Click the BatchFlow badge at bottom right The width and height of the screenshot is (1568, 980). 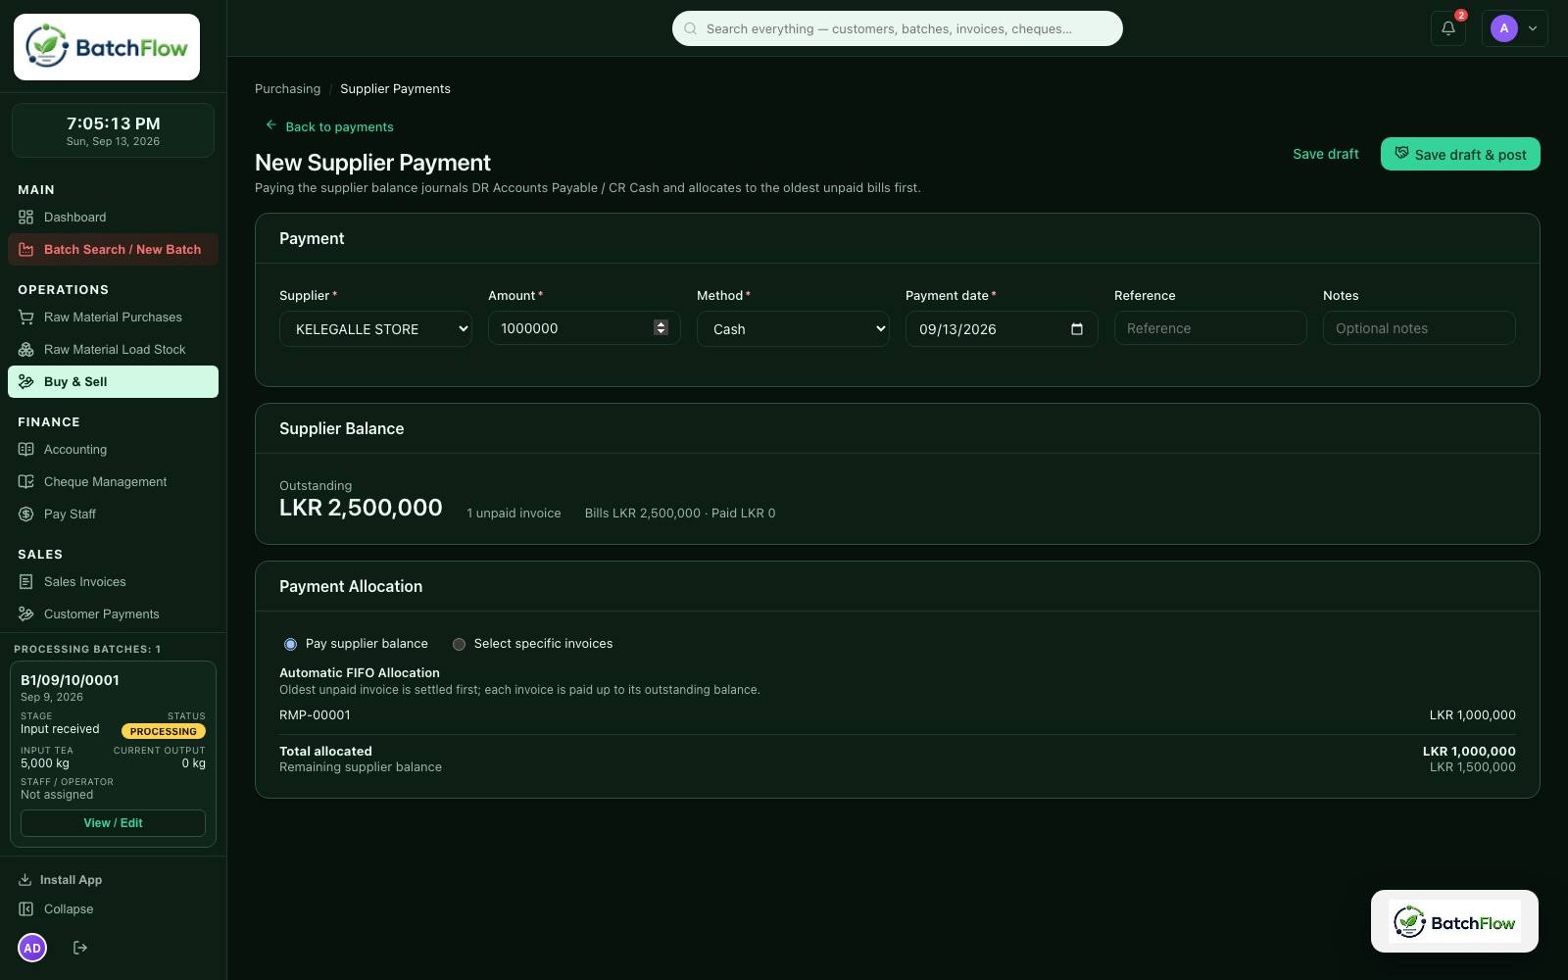[1454, 921]
